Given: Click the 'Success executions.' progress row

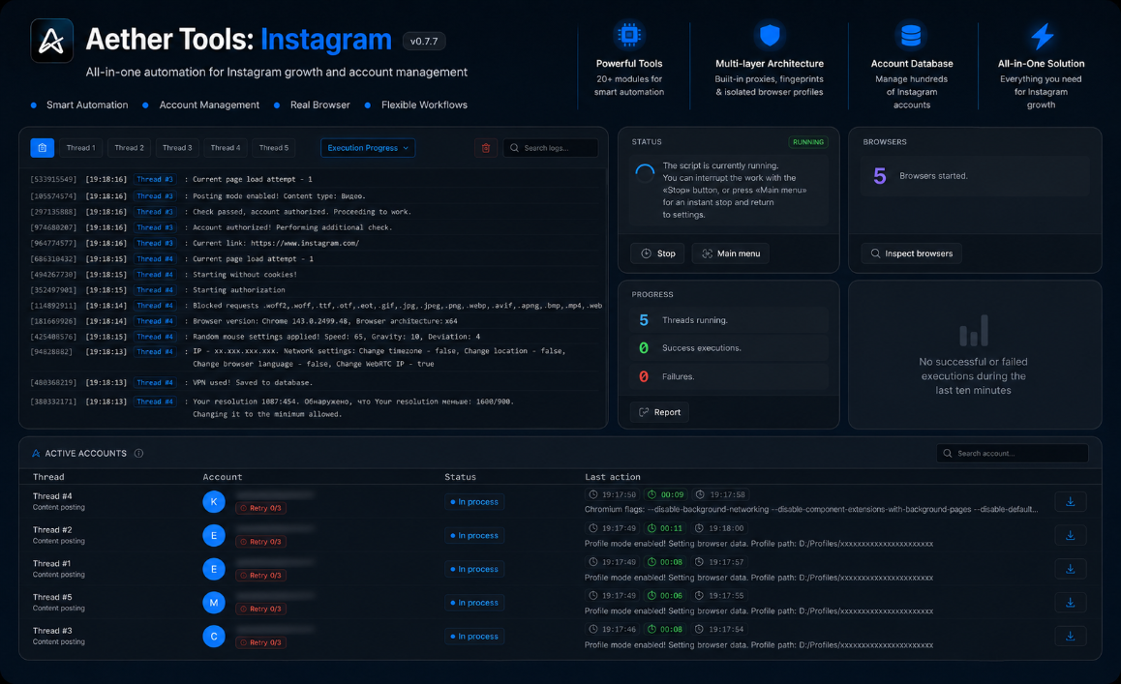Looking at the screenshot, I should coord(729,348).
